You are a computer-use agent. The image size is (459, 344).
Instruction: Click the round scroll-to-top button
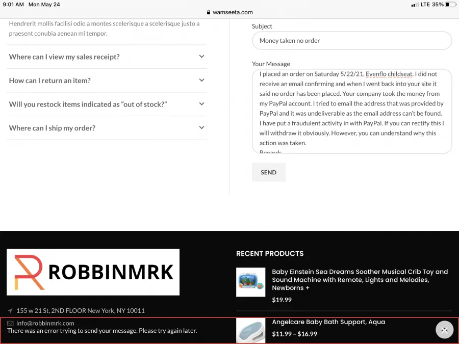click(x=444, y=330)
